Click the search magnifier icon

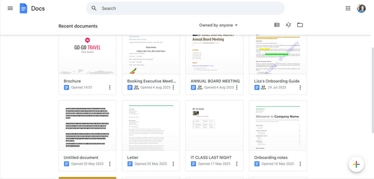pyautogui.click(x=94, y=8)
